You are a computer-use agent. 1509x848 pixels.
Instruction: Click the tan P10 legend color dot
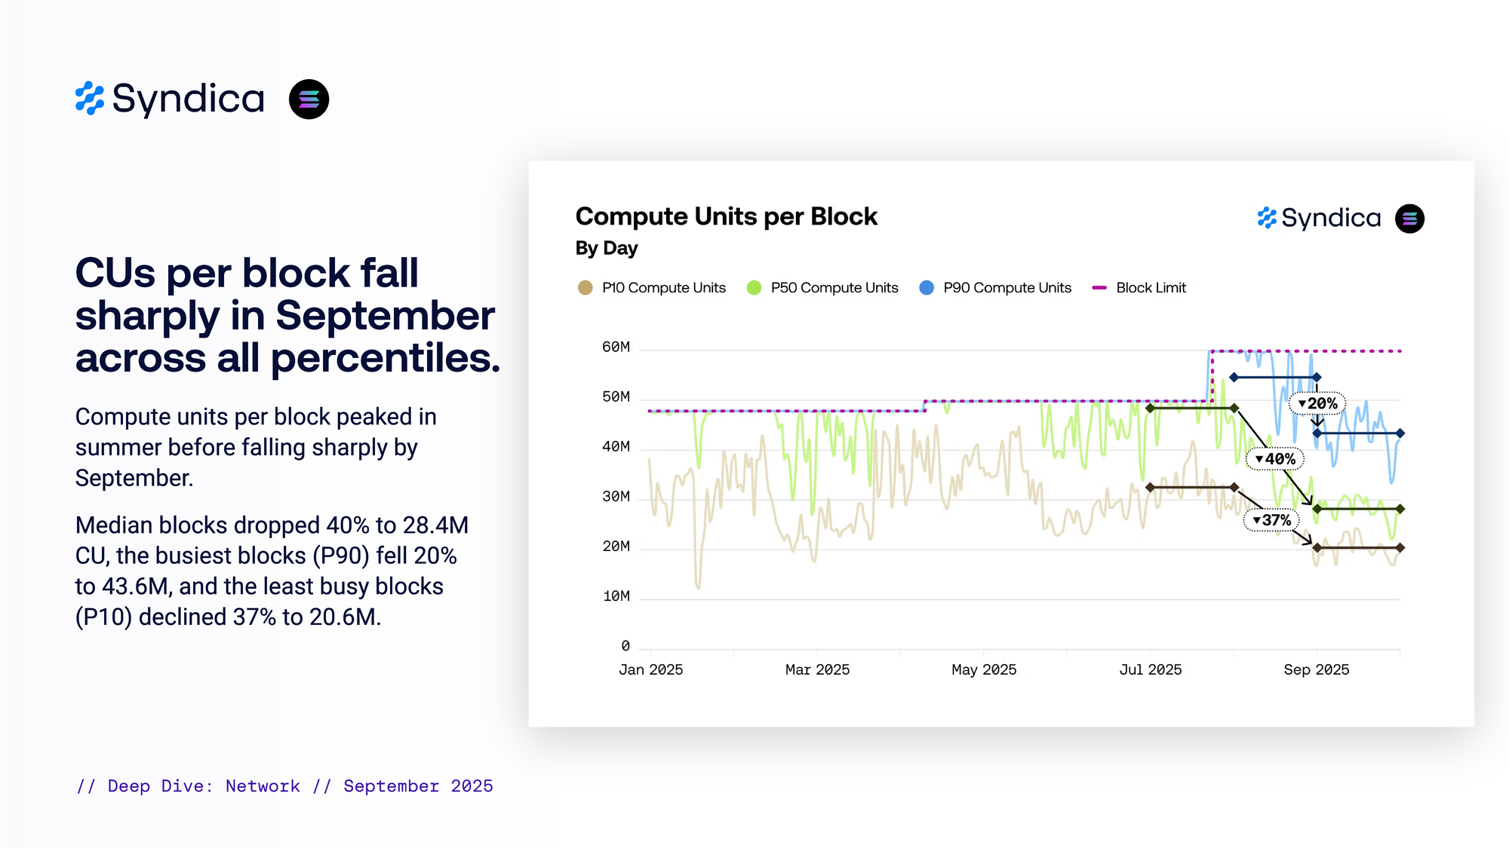click(585, 287)
